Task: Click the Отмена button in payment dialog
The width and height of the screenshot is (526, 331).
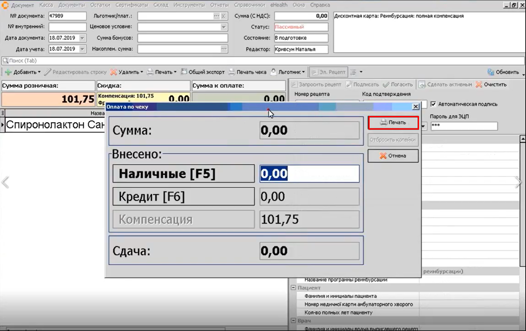Action: (x=393, y=156)
